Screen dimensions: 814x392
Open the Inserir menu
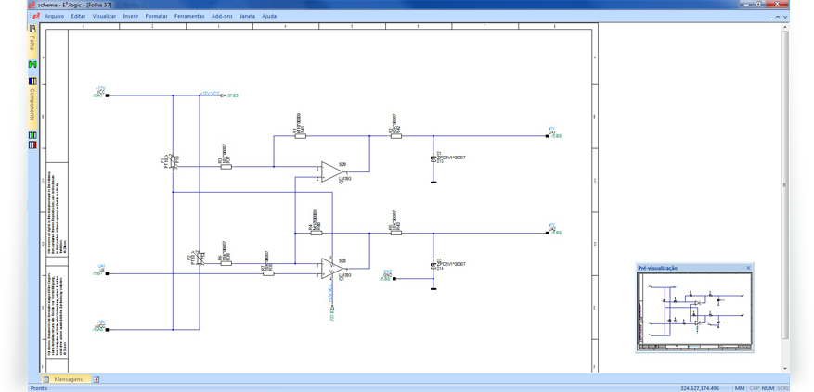click(x=131, y=16)
